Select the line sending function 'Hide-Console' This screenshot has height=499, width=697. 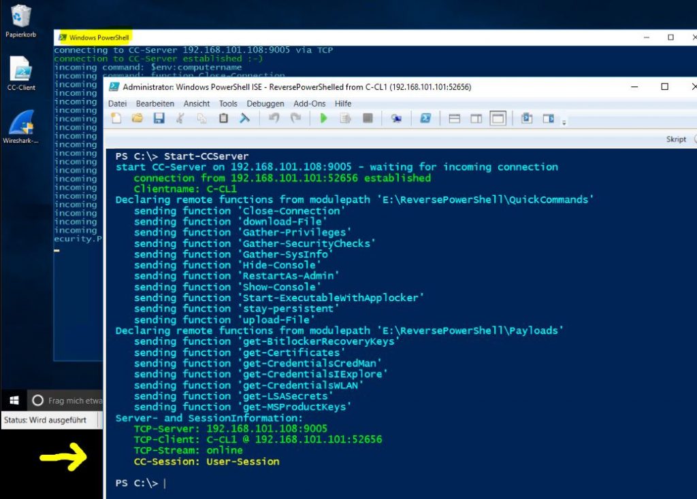227,265
